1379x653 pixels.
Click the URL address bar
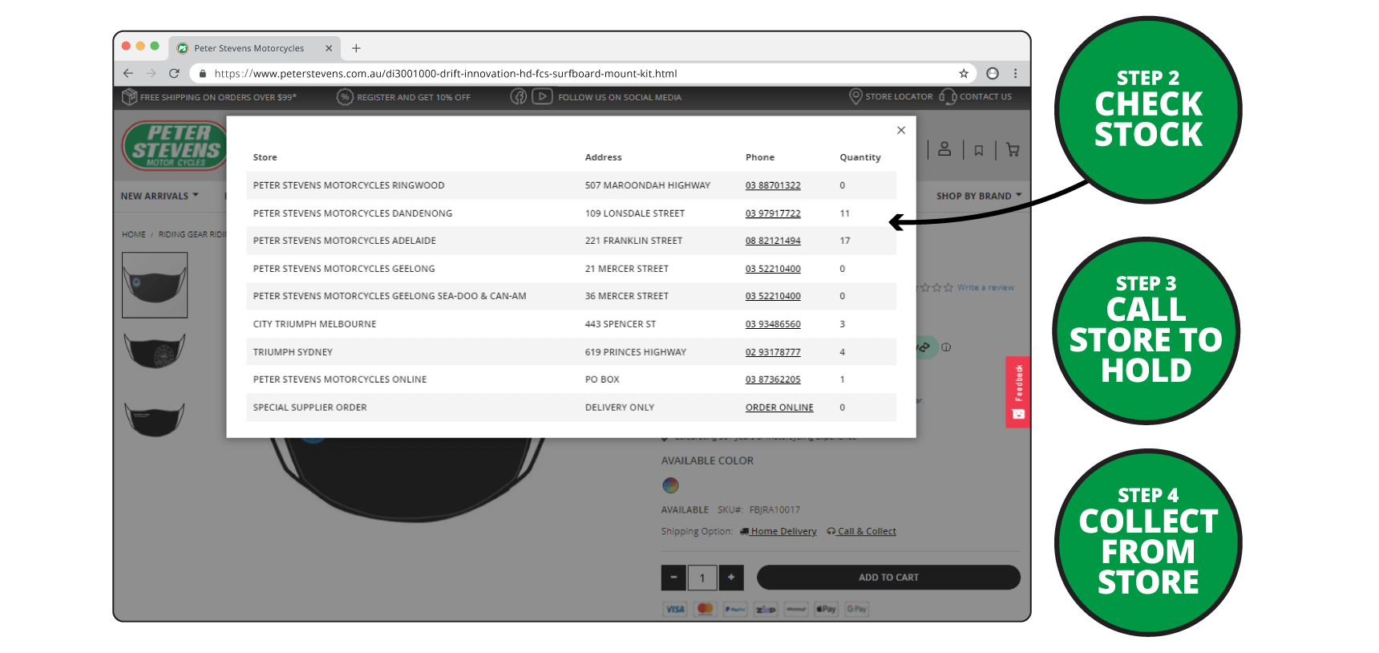pos(583,73)
